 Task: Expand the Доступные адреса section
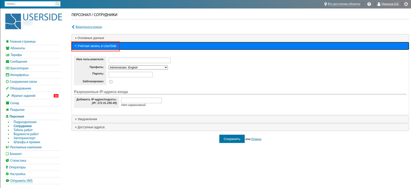coord(91,127)
